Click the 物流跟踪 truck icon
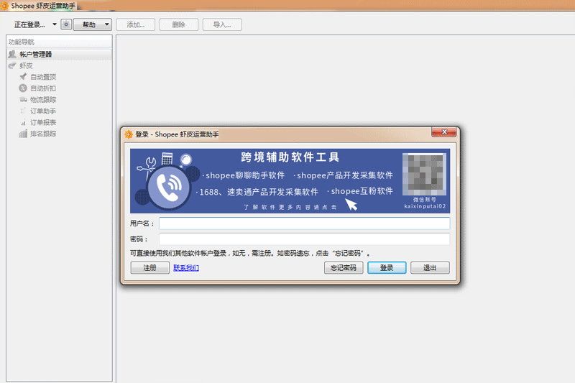This screenshot has height=383, width=575. click(x=23, y=99)
